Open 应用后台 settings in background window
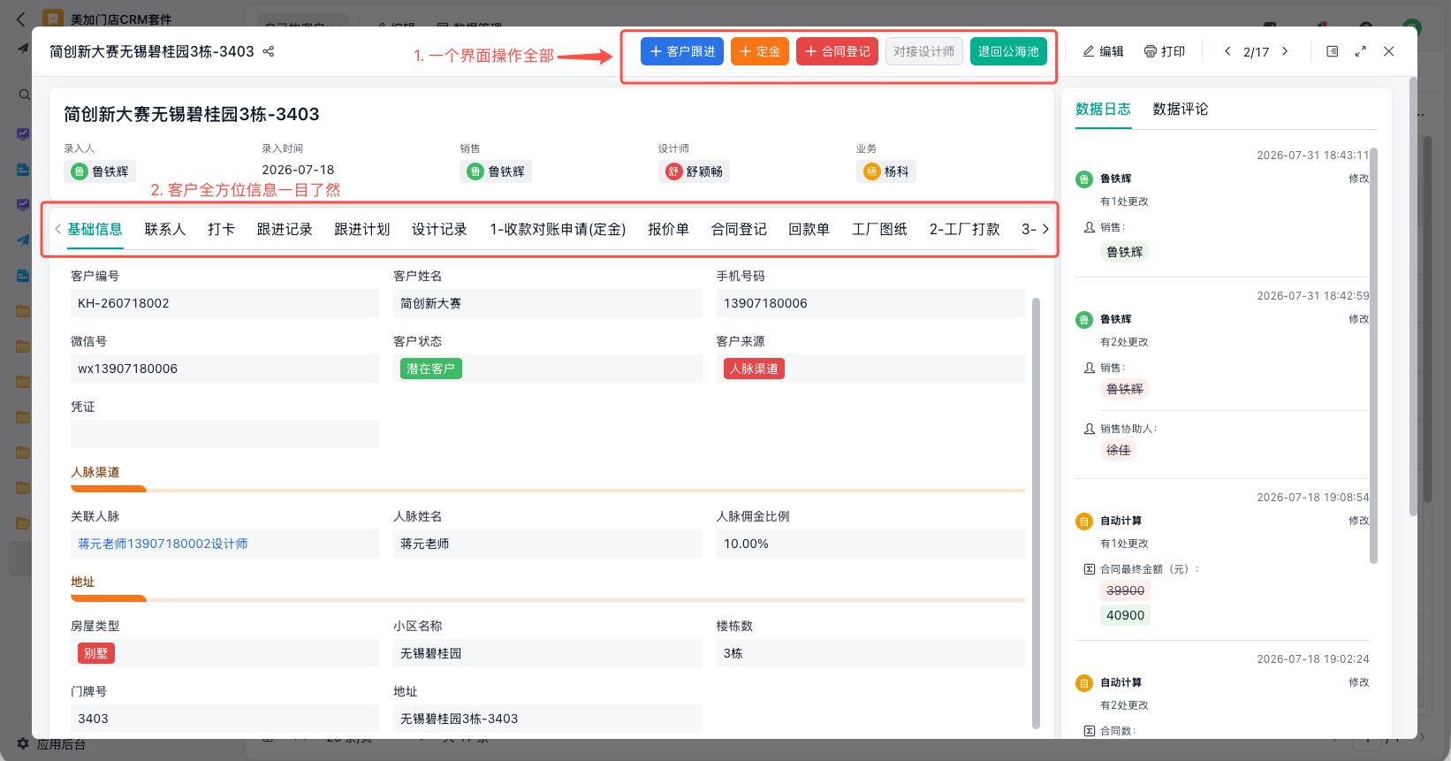The width and height of the screenshot is (1451, 761). 51,744
